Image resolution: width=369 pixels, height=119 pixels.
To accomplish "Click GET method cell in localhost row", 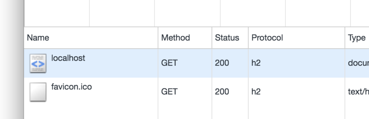I will click(x=169, y=63).
